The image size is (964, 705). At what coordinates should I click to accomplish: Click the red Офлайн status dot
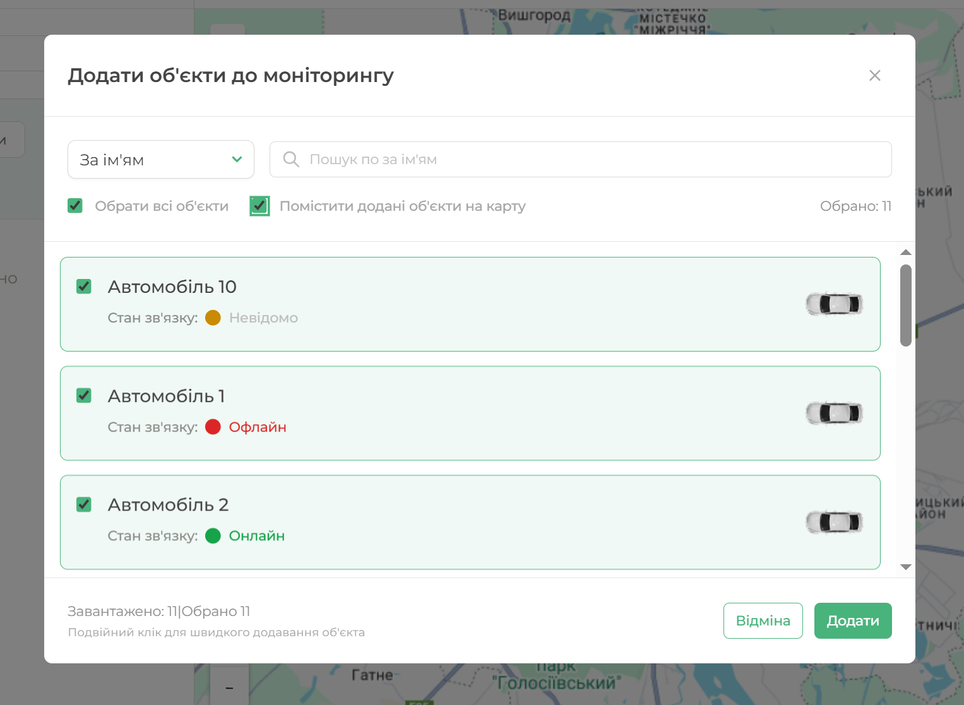[213, 427]
